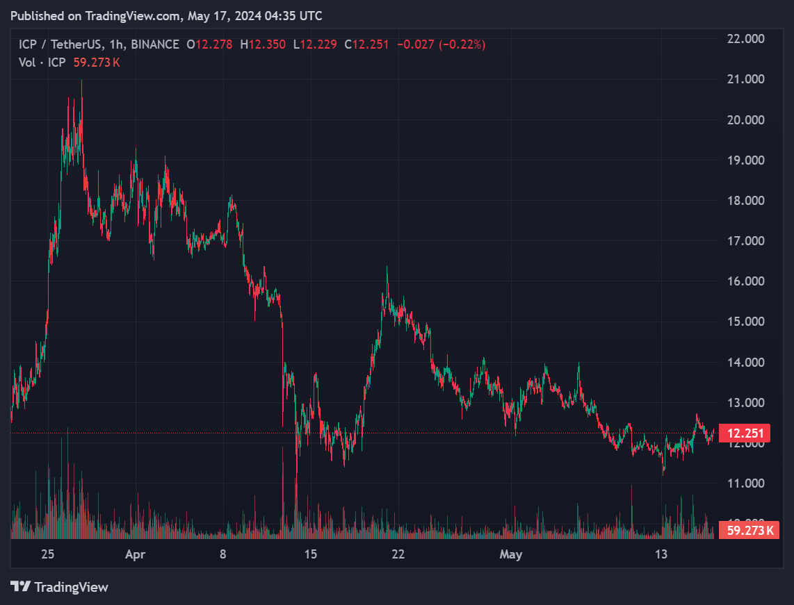
Task: Click the 11.000 label on price axis
Action: coord(745,483)
